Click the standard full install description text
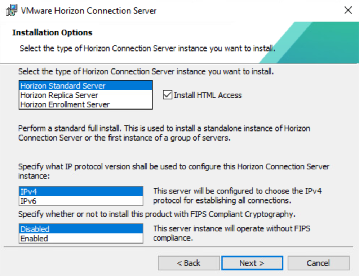Viewport: 359px width, 276px height. tap(164, 133)
